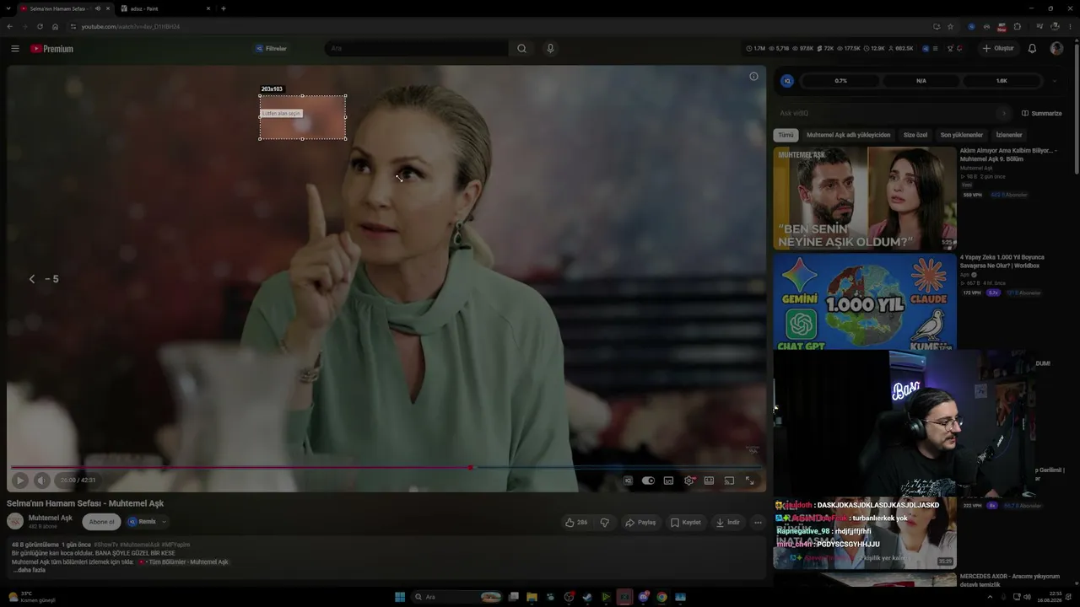Open Tüm Bölümler - Muhtemel Aşk link
The height and width of the screenshot is (607, 1080).
[x=188, y=562]
